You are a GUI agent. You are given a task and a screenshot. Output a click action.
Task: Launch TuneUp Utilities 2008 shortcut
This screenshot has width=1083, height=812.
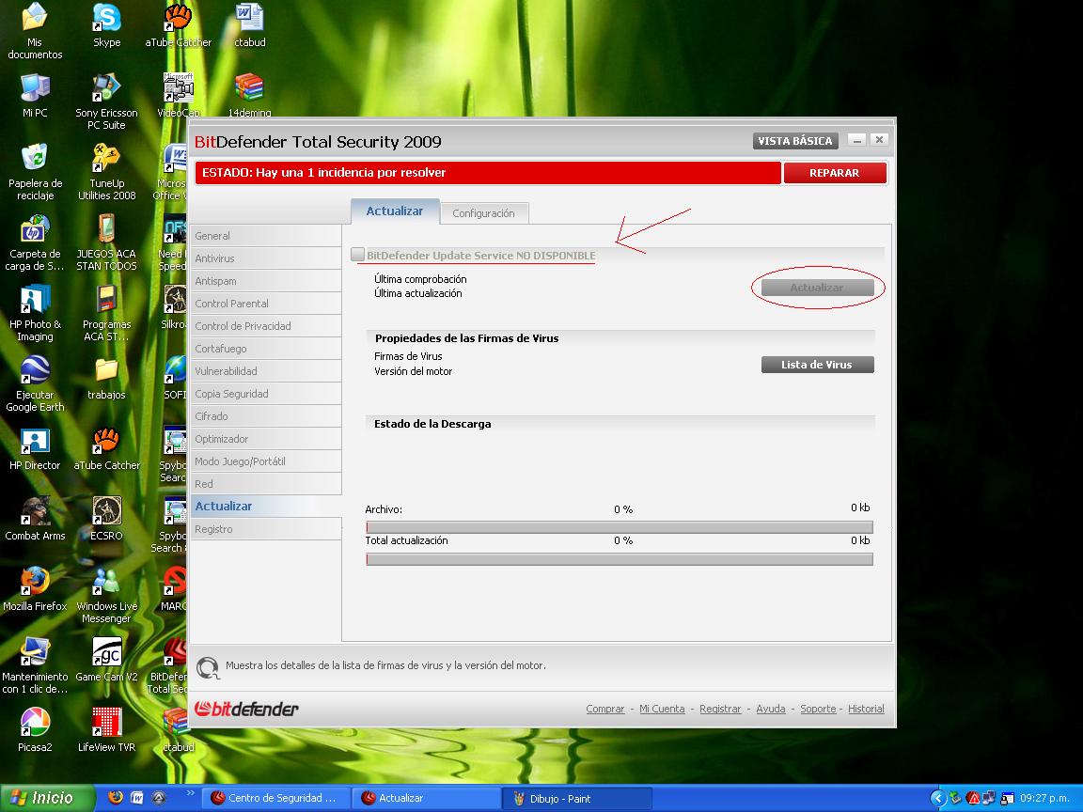106,172
